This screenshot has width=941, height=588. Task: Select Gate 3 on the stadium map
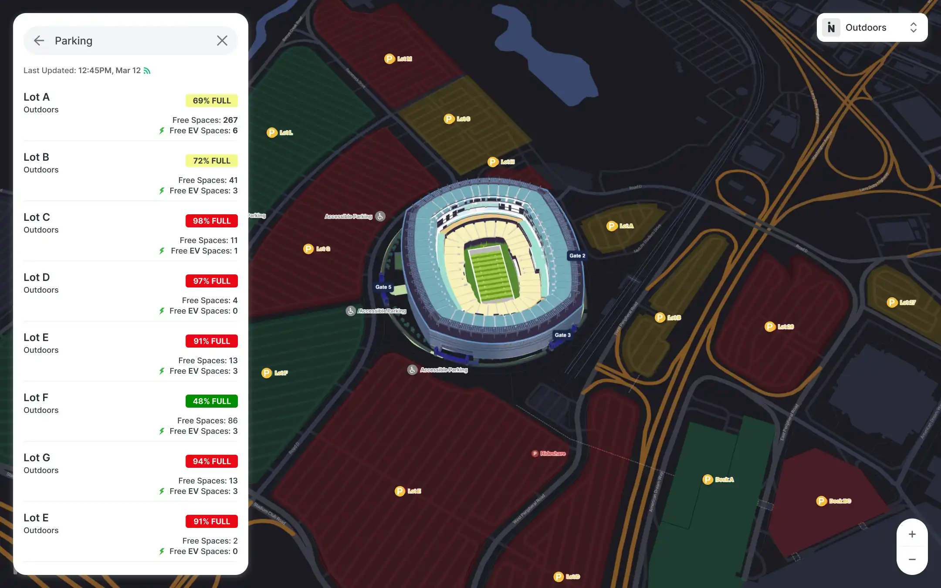click(564, 335)
